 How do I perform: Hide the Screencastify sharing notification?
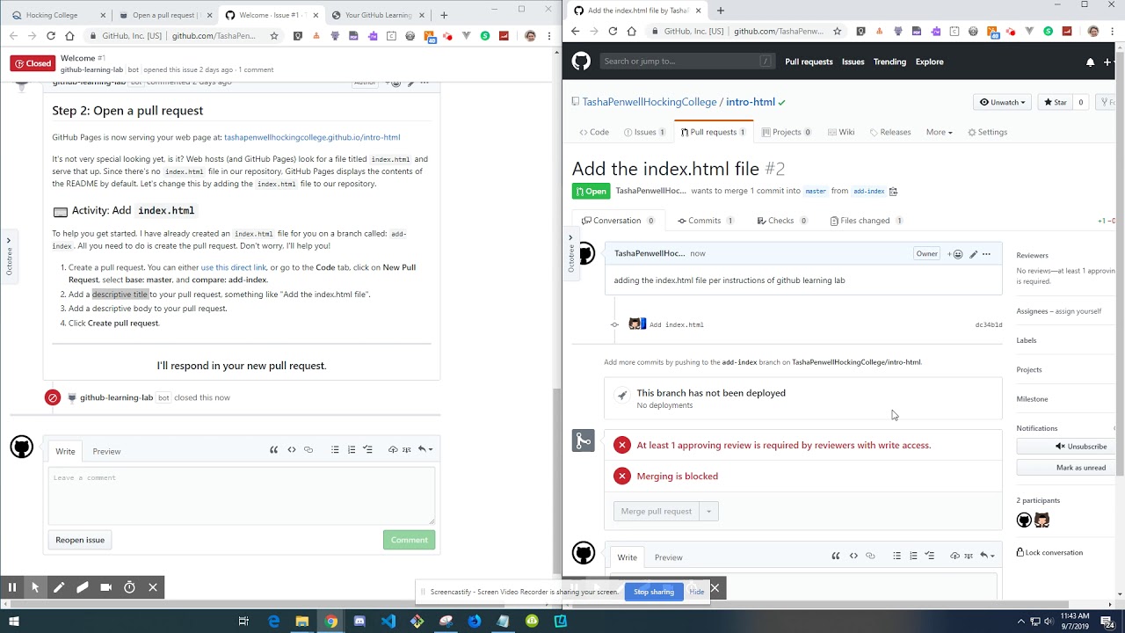click(x=696, y=592)
